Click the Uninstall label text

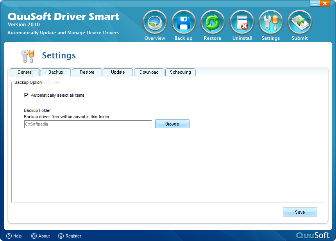pos(242,38)
